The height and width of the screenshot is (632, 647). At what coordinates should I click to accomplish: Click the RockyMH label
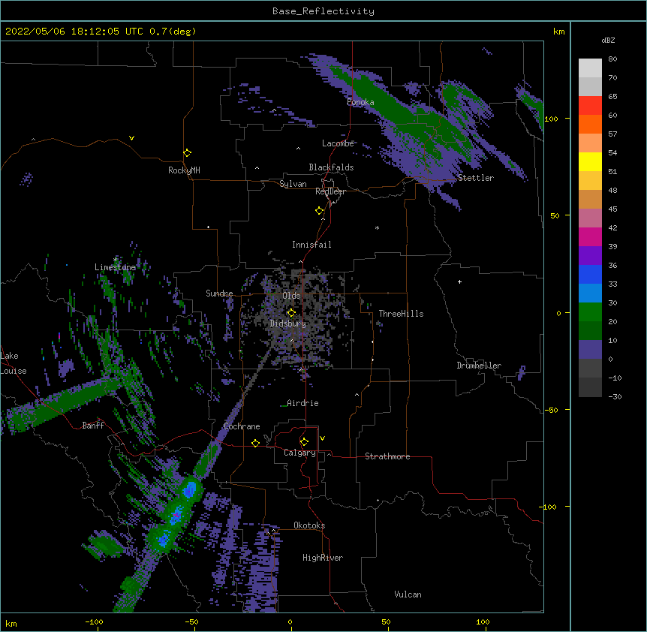coord(184,170)
